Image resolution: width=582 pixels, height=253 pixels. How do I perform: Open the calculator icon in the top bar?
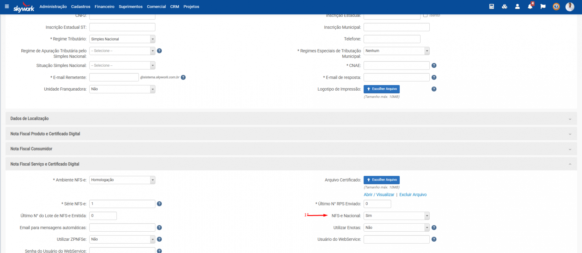point(491,6)
